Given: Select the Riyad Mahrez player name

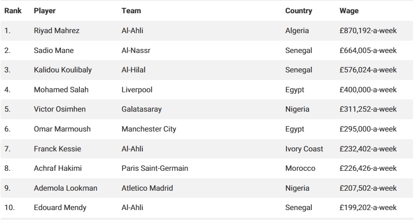Looking at the screenshot, I should tap(57, 31).
